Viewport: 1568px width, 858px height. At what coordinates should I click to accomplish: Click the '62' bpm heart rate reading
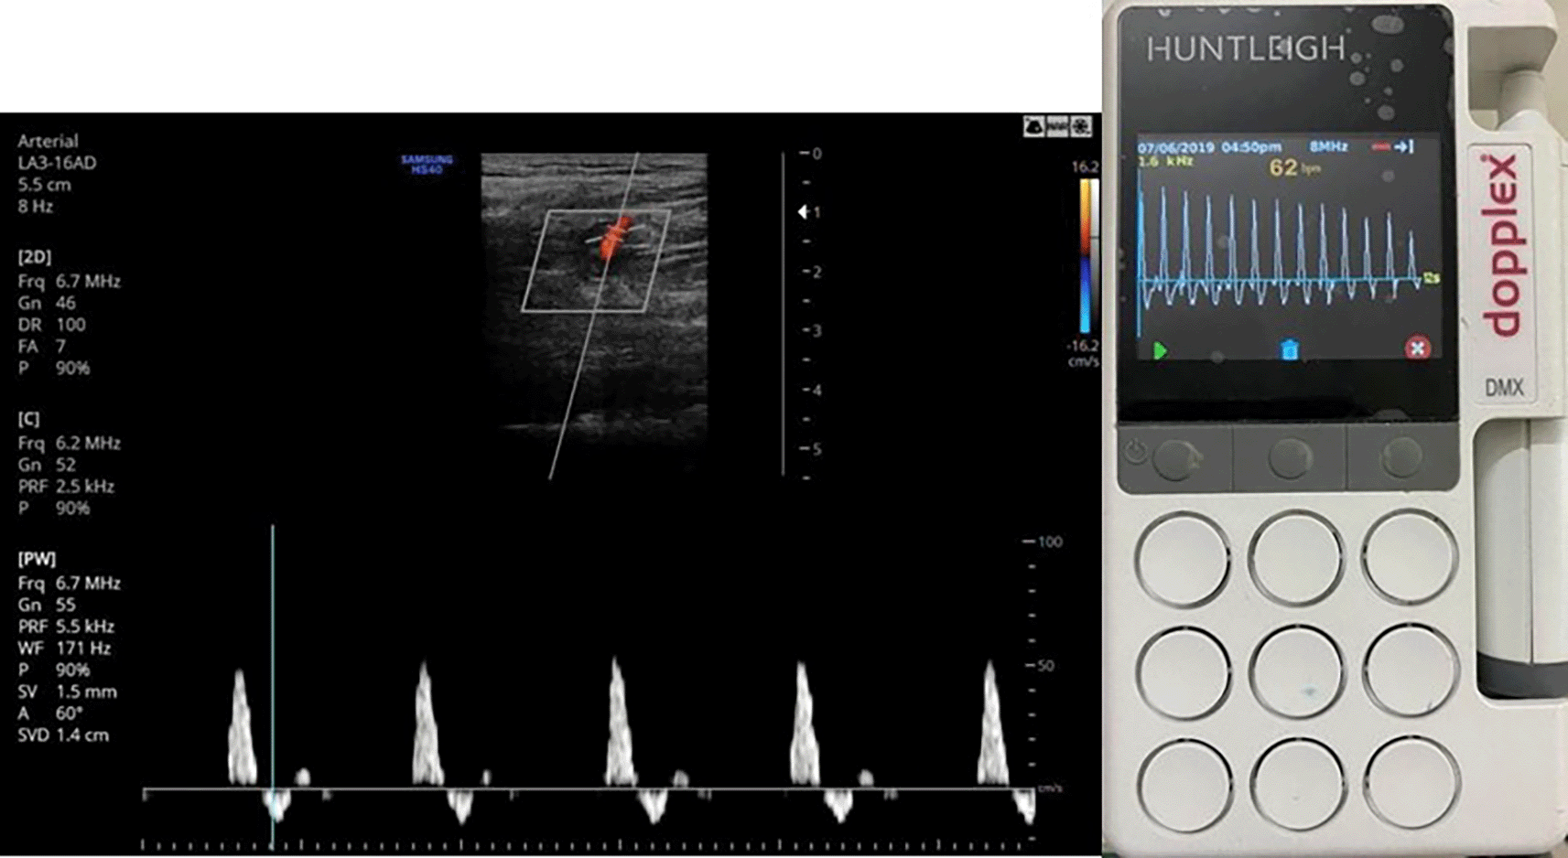[x=1283, y=167]
